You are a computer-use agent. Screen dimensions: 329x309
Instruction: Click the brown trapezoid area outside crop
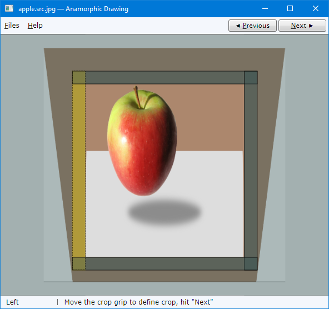[x=164, y=59]
